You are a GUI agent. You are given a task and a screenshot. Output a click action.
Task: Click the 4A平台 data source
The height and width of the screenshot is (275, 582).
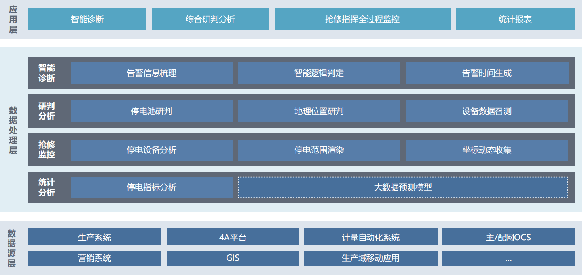233,237
